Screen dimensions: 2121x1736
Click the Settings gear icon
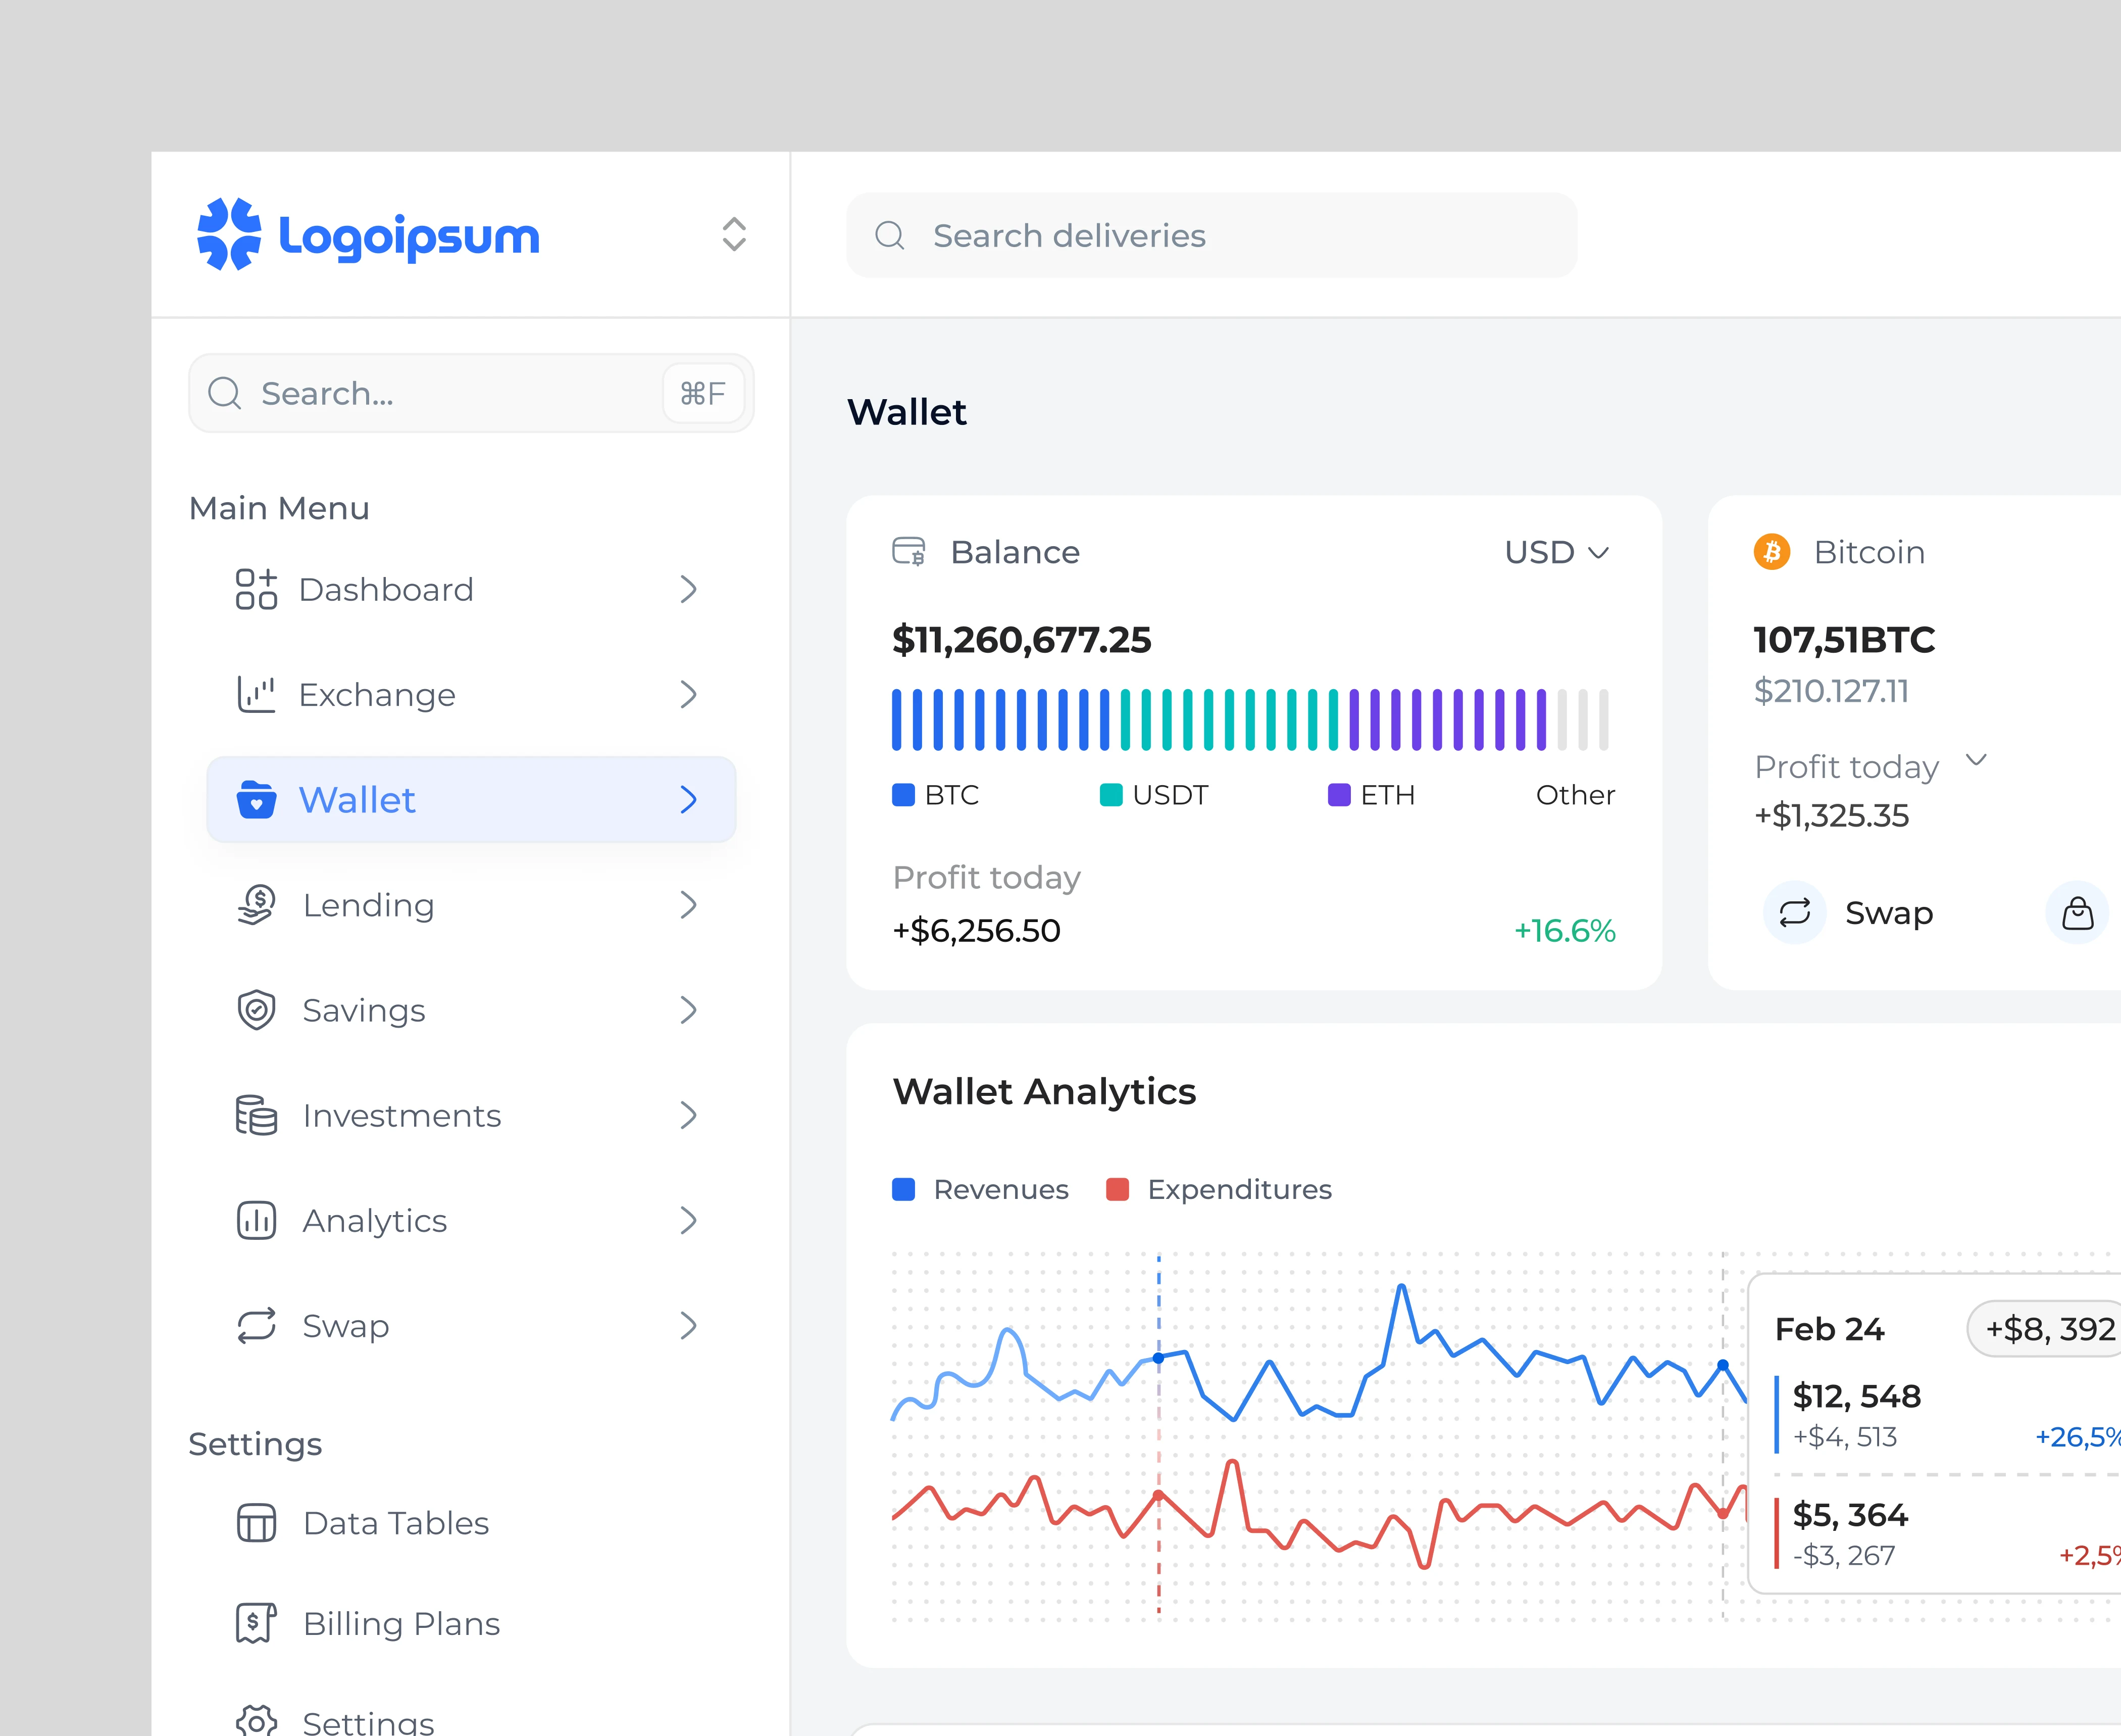pyautogui.click(x=256, y=1721)
